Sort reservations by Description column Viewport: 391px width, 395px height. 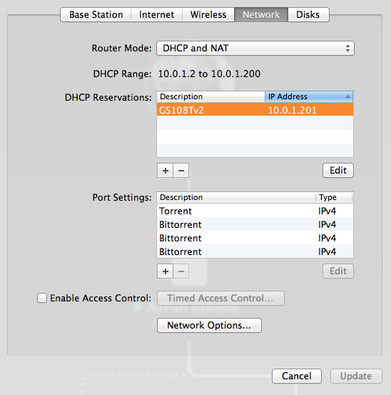coord(211,96)
